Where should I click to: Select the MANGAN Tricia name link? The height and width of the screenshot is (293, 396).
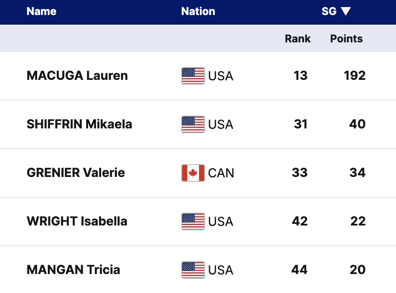click(73, 270)
